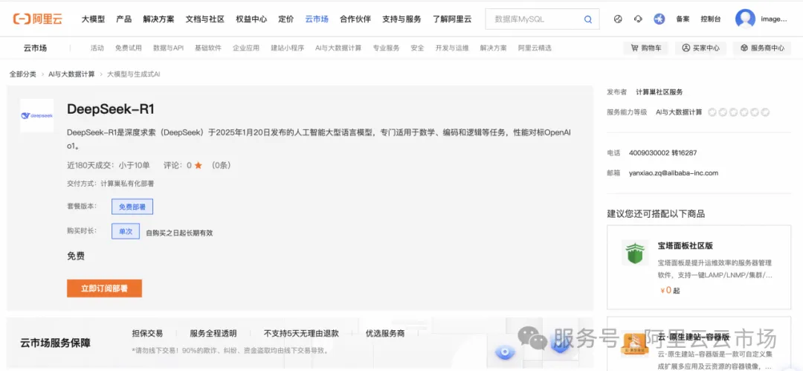The width and height of the screenshot is (803, 371).
Task: Open the 合作伙伴 menu
Action: tap(355, 19)
